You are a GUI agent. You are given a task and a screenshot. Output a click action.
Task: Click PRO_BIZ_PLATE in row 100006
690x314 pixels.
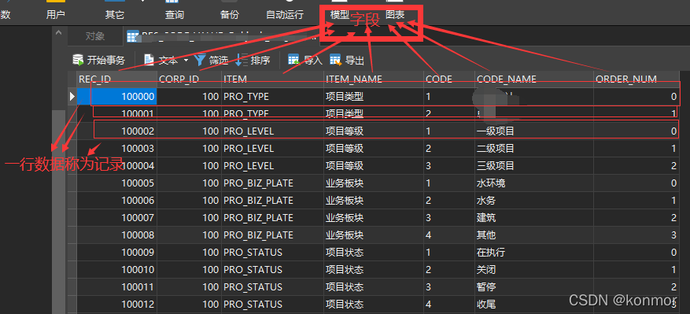(x=258, y=201)
